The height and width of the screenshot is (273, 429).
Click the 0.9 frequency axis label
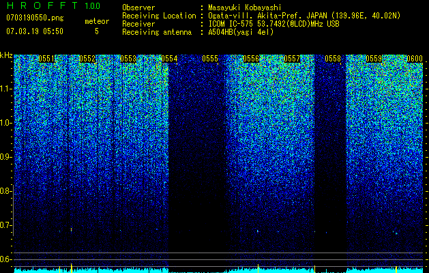click(x=5, y=157)
